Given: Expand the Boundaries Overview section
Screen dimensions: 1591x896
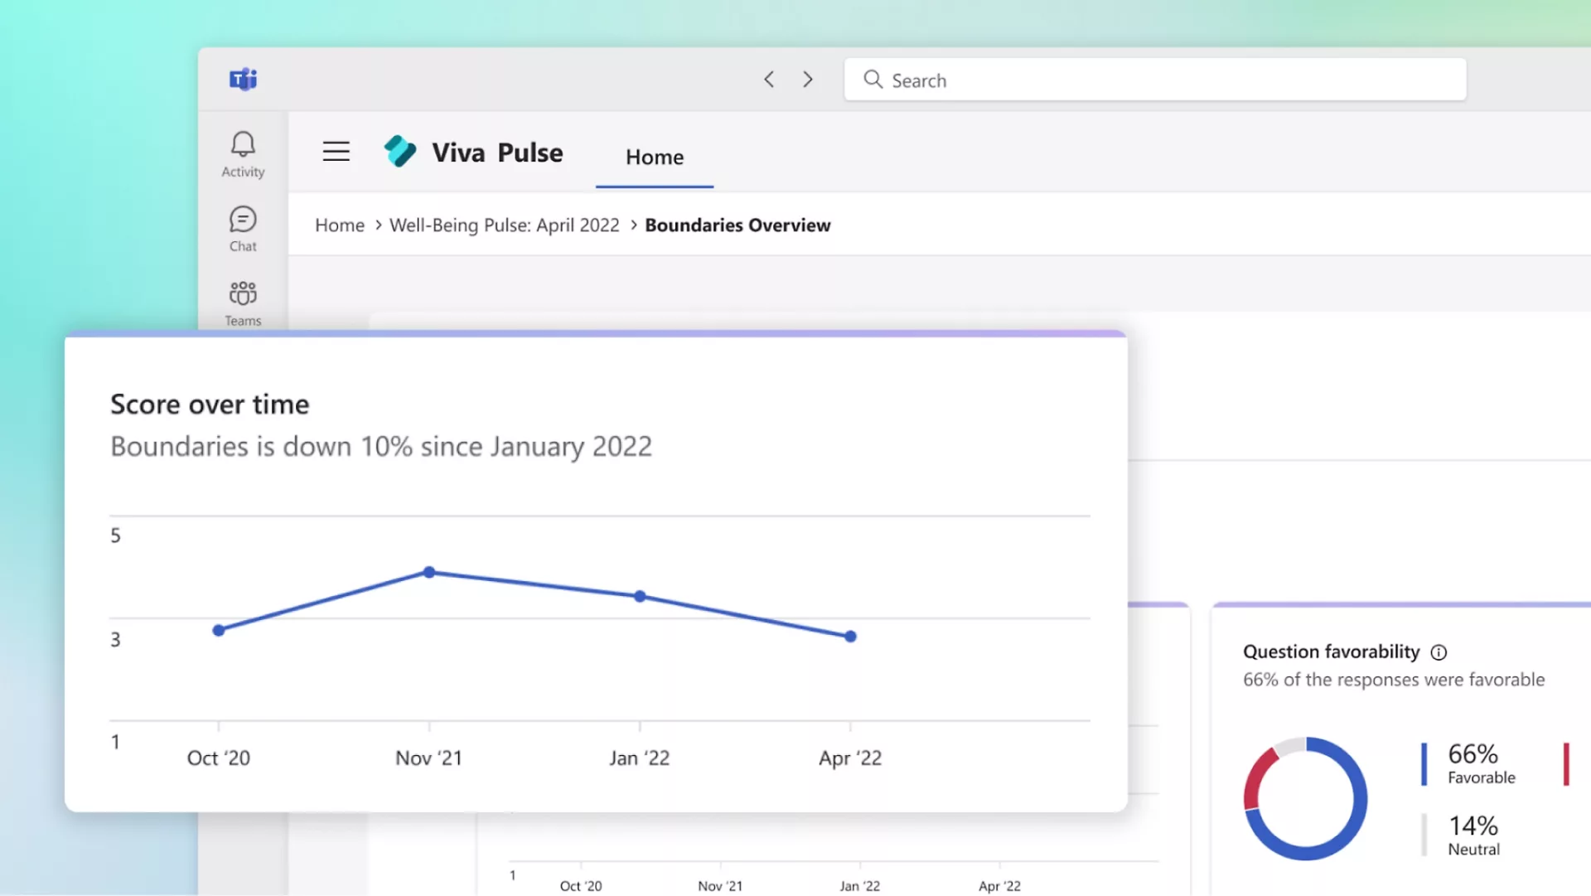Looking at the screenshot, I should (x=738, y=224).
